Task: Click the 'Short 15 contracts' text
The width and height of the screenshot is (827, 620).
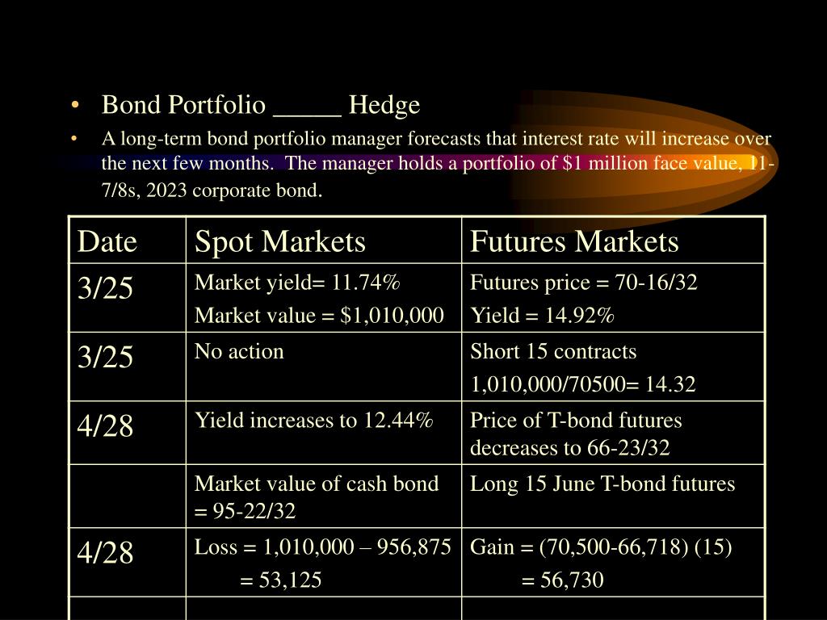Action: (x=553, y=351)
